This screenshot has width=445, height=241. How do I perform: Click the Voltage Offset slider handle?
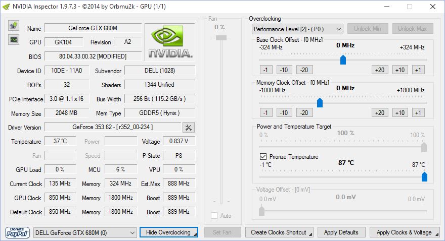click(261, 211)
